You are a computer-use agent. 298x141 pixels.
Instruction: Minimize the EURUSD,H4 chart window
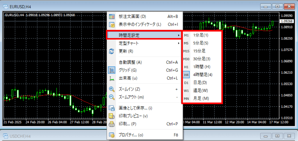(x=265, y=7)
